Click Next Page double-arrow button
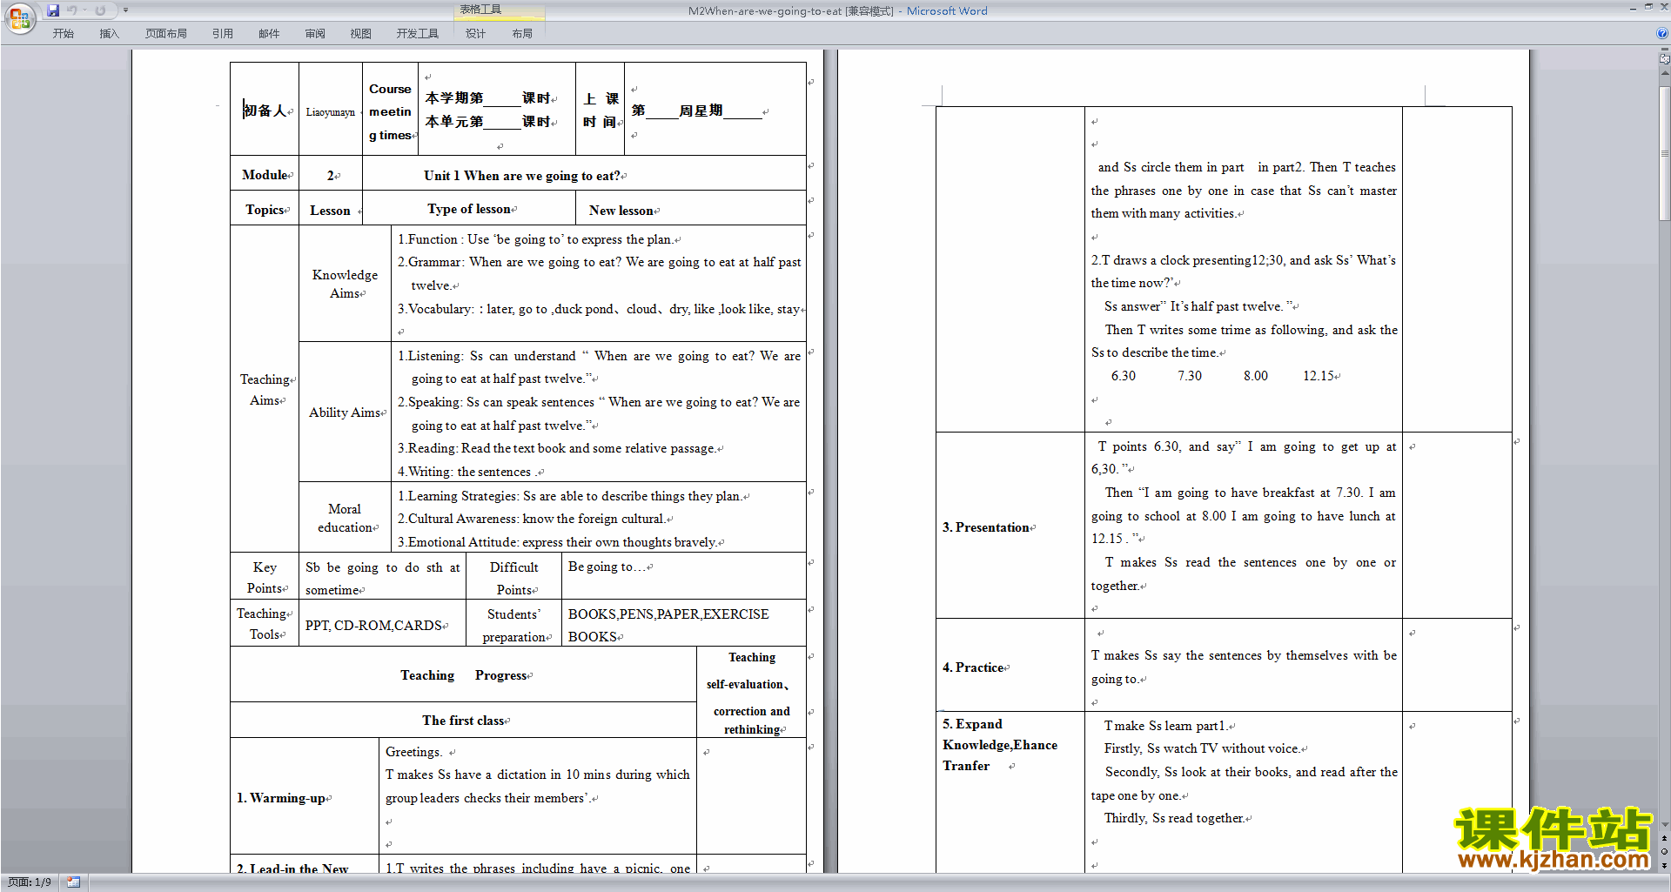The image size is (1671, 892). click(x=1664, y=865)
